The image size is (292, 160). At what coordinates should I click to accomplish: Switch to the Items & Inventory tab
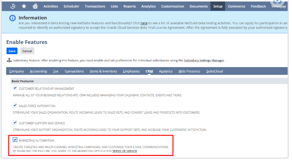[x=103, y=71]
